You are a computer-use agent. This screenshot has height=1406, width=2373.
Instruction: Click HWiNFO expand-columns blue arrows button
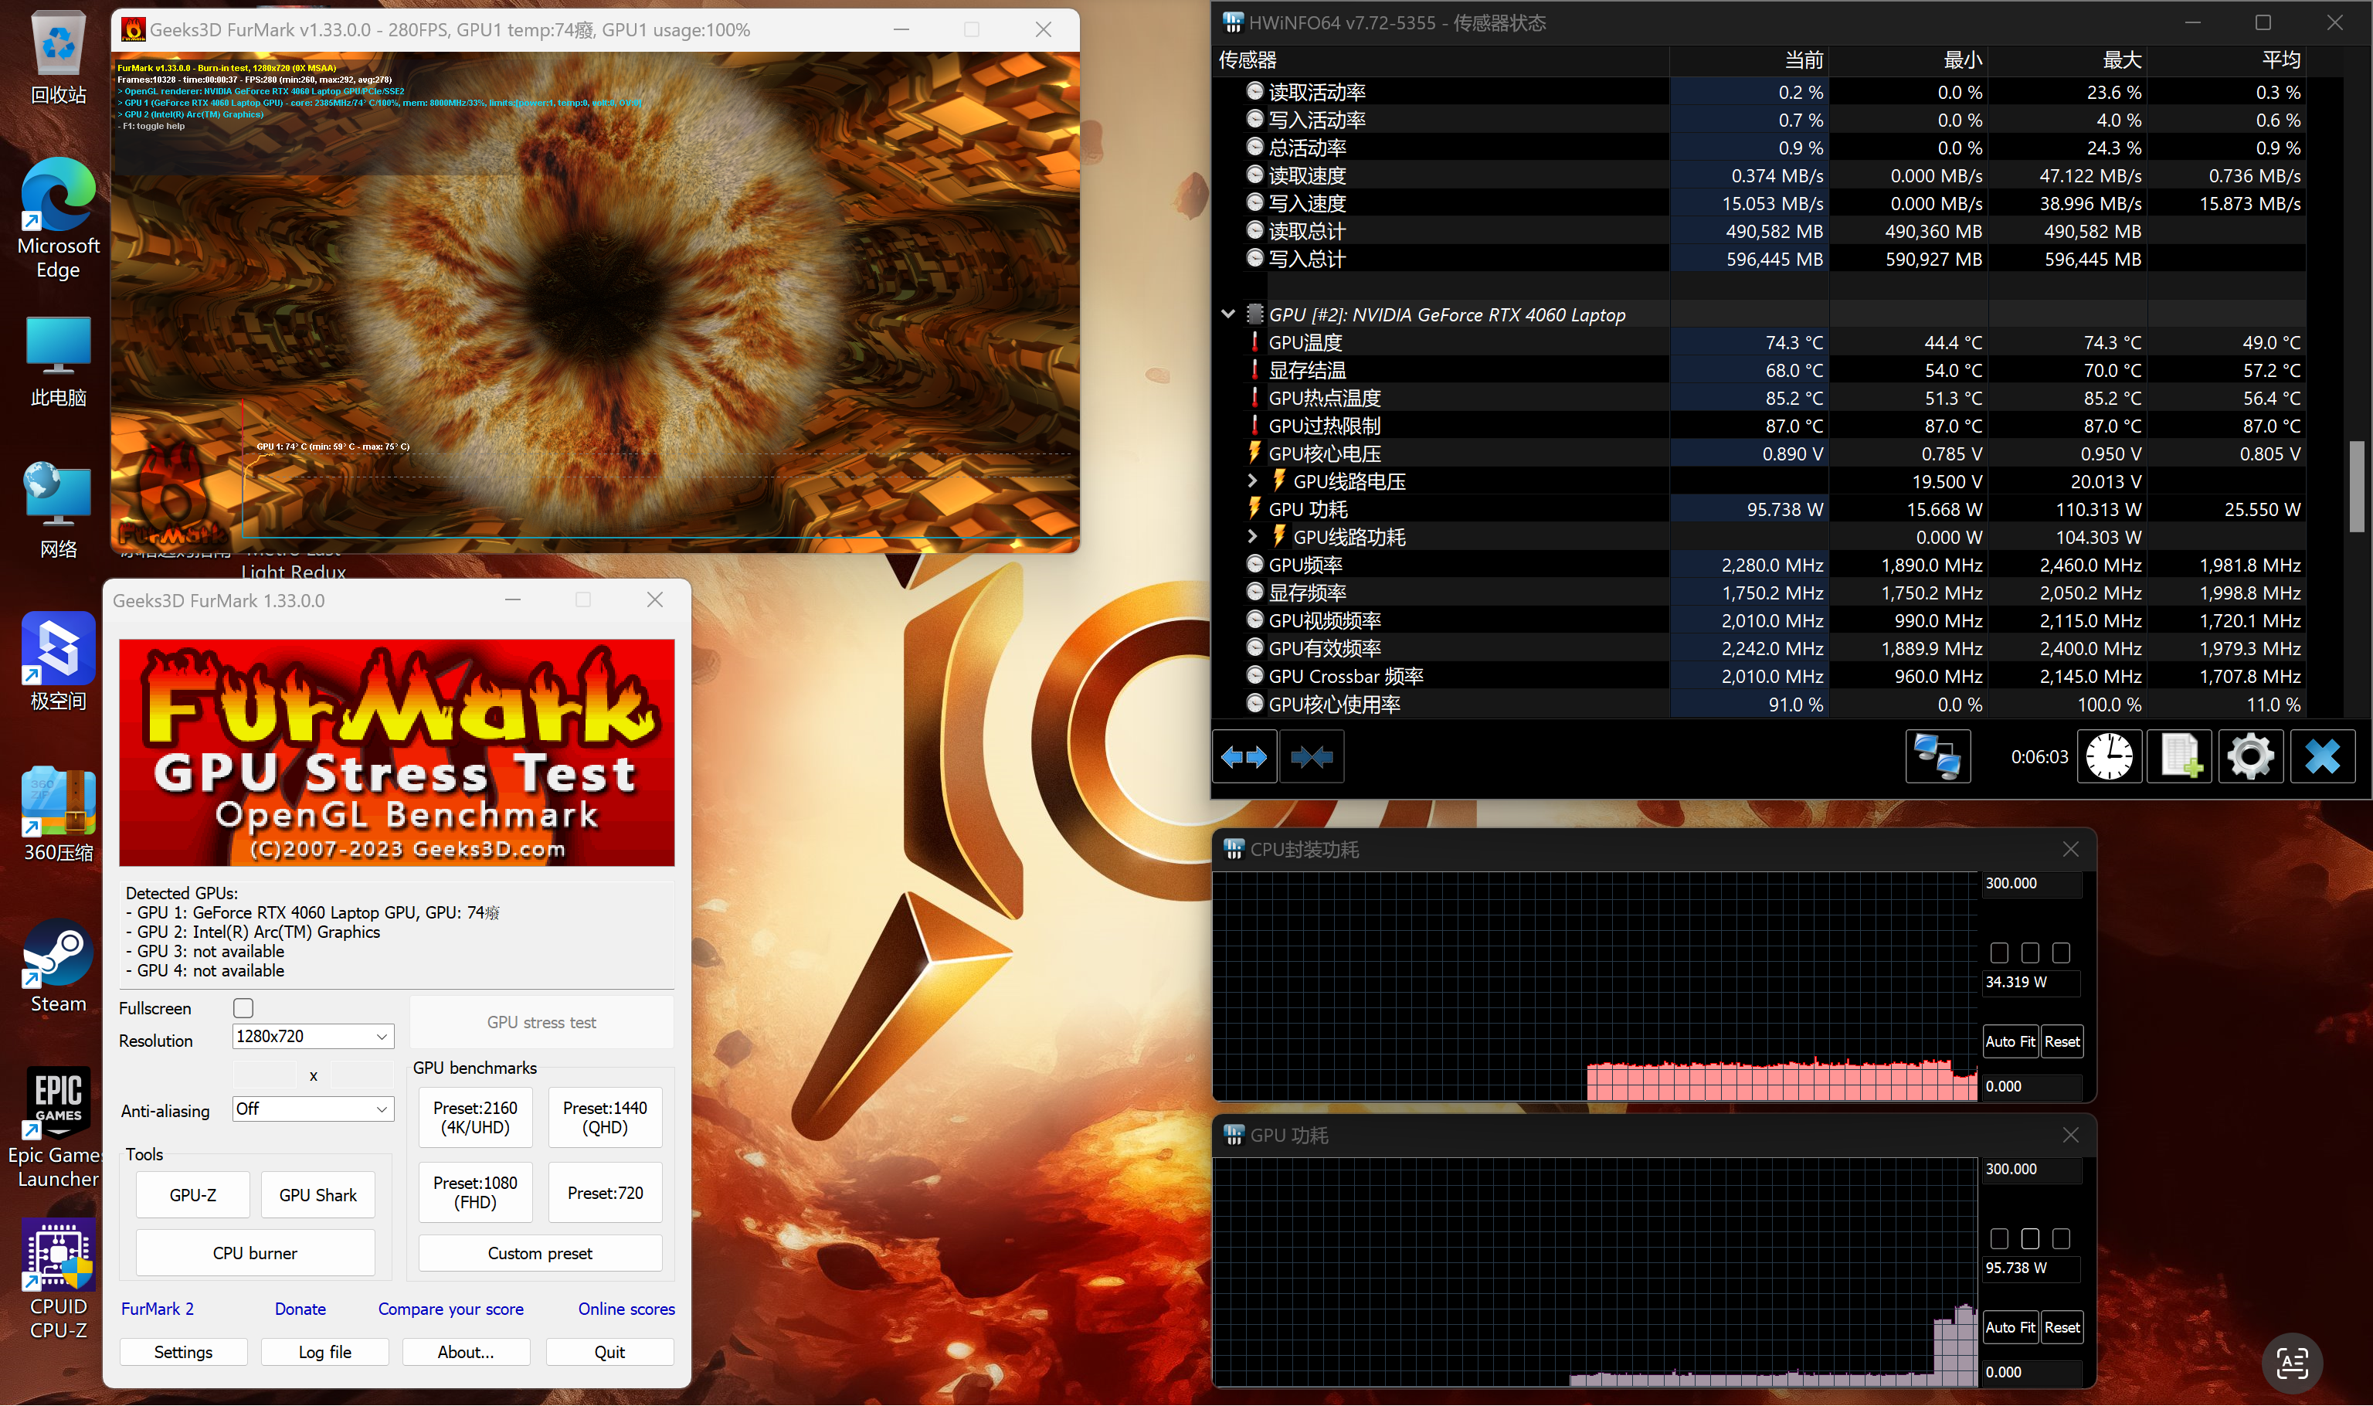tap(1244, 757)
